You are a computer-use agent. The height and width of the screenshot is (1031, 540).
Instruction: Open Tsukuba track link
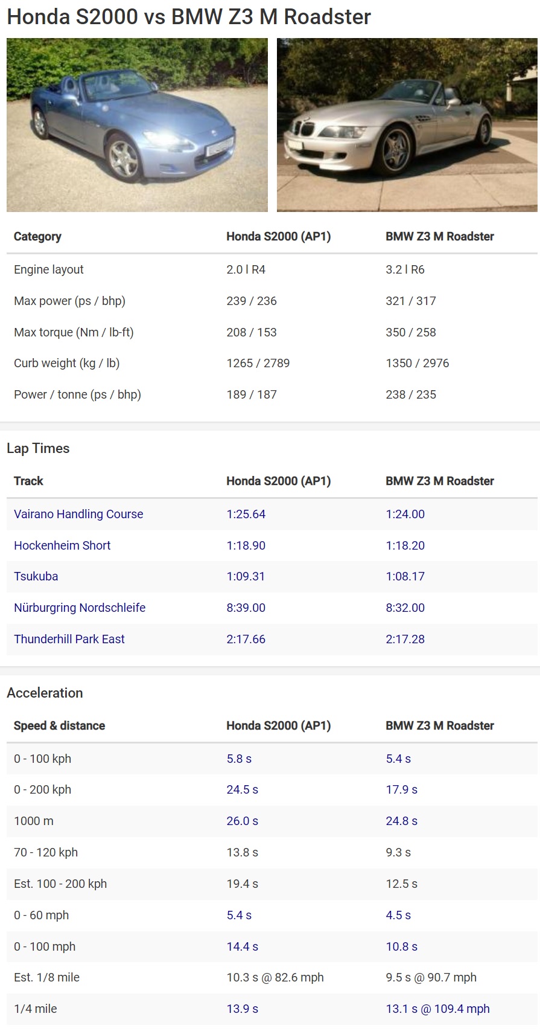[x=36, y=576]
